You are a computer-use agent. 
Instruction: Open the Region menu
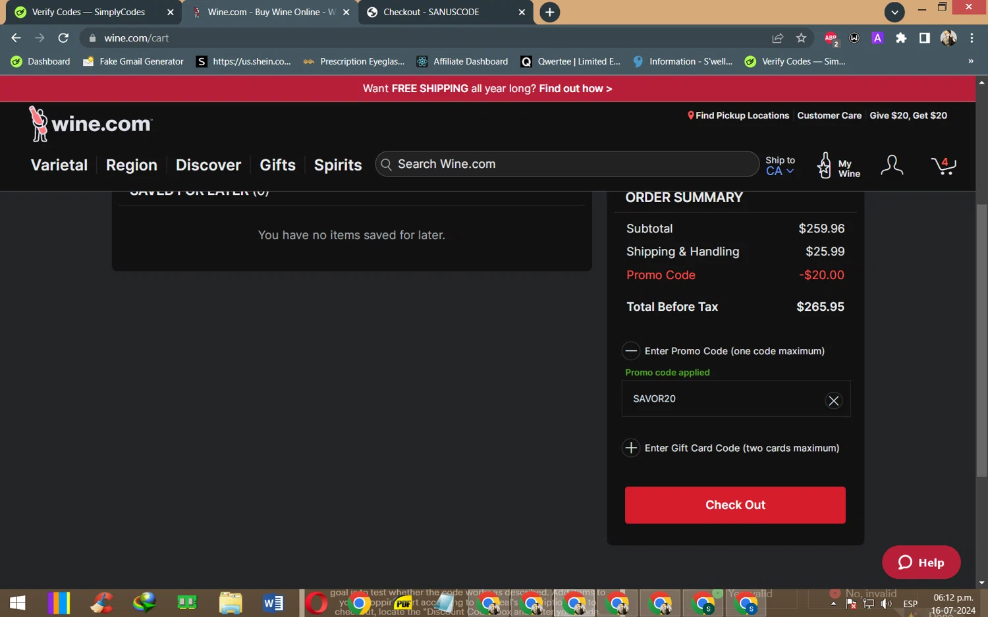point(132,165)
